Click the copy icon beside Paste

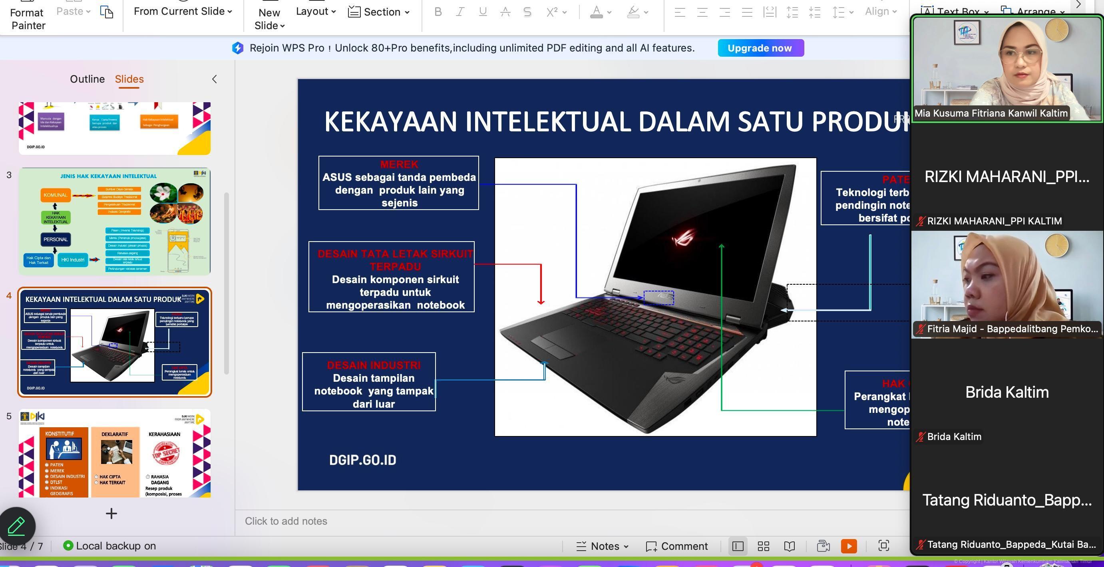pos(107,12)
